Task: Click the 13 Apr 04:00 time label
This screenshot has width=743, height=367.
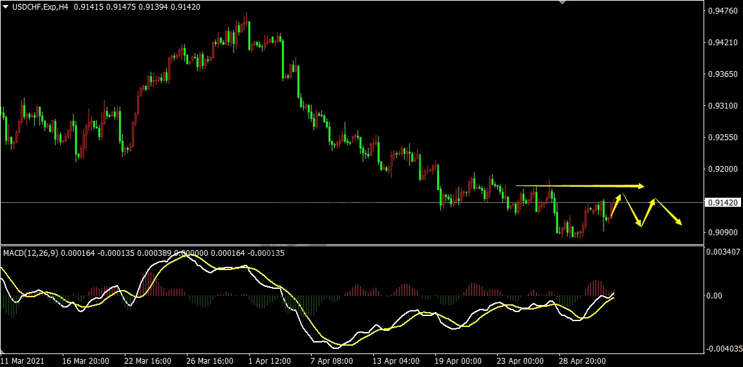Action: pos(396,361)
